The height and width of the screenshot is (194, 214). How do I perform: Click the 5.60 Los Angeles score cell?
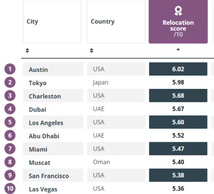point(178,122)
